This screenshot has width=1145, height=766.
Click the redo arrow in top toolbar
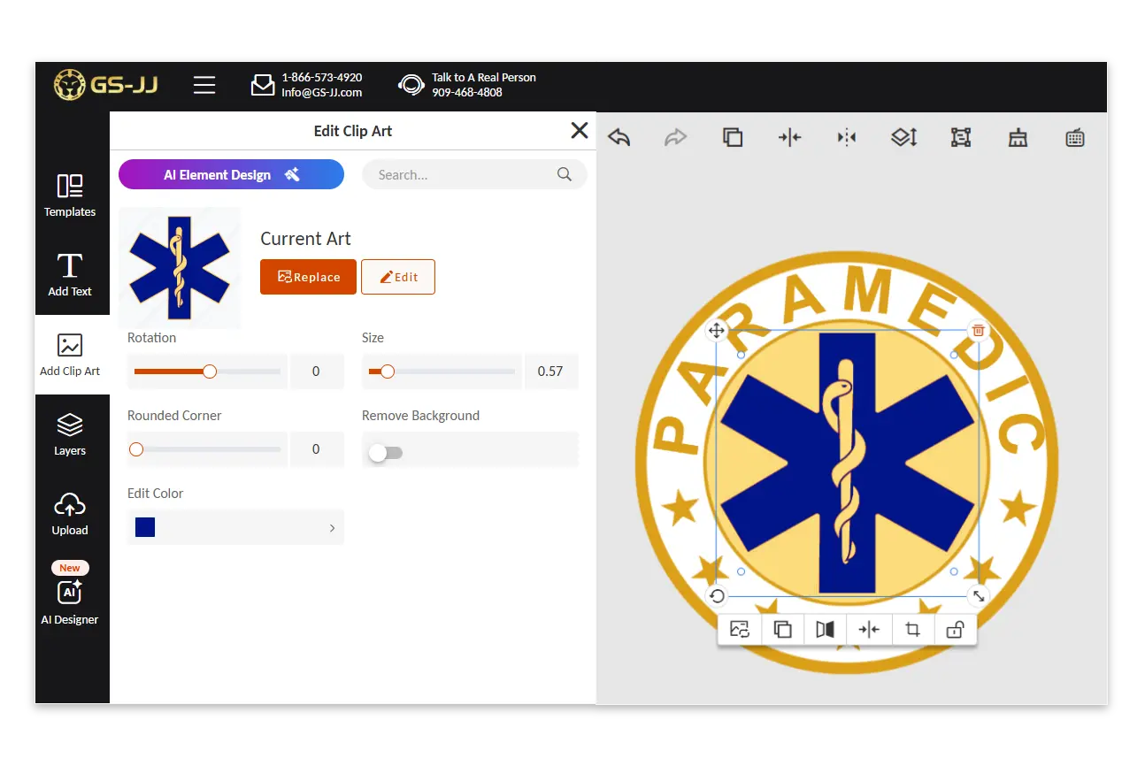pos(676,137)
